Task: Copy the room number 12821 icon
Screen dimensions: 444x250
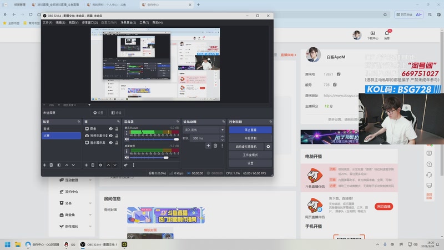Action: [x=339, y=74]
